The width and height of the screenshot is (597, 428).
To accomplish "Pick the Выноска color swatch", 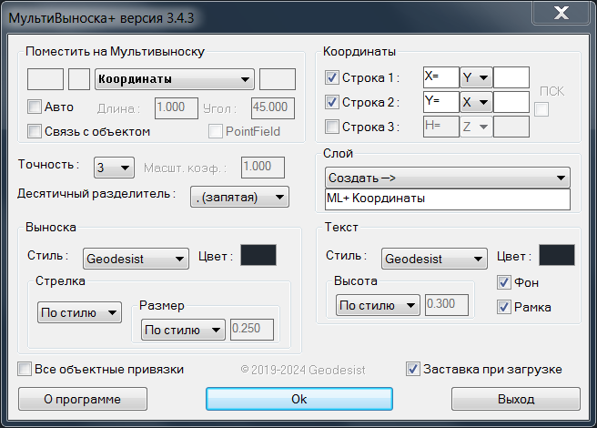I will tap(258, 256).
